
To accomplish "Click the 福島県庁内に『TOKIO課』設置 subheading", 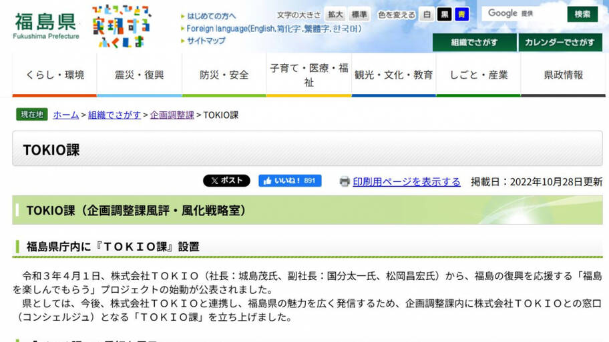I will (113, 247).
